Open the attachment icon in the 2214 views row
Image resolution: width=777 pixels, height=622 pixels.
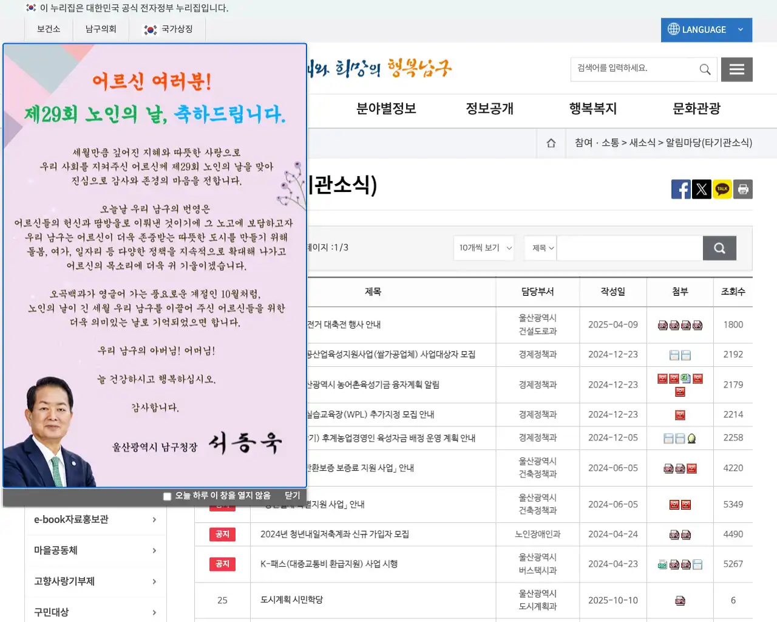pos(680,415)
